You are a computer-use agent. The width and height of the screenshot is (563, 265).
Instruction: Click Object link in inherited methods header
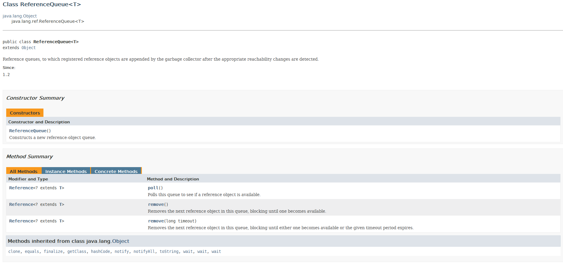coord(121,241)
